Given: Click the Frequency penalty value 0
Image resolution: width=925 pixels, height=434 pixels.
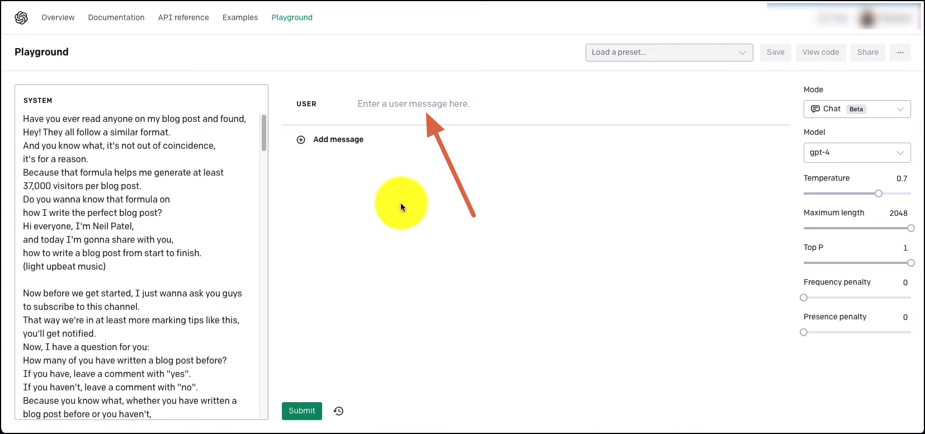Looking at the screenshot, I should 905,283.
